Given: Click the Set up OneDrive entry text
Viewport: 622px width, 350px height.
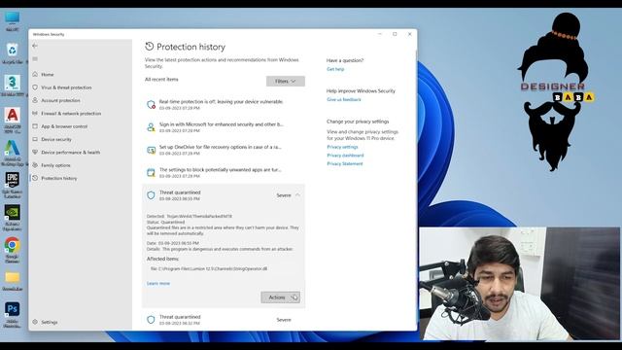Looking at the screenshot, I should click(x=221, y=147).
